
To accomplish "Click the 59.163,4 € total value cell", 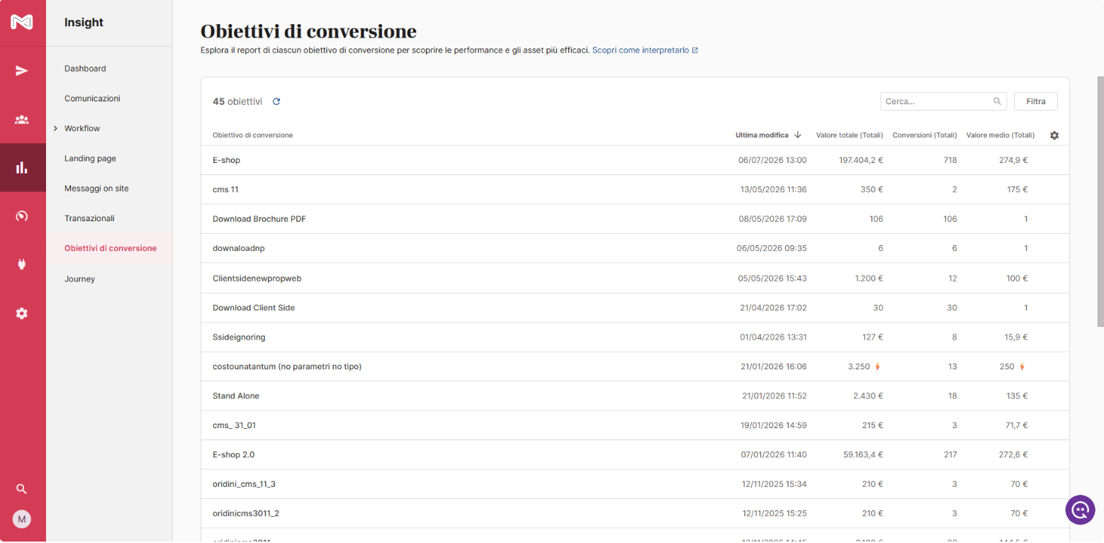I will click(x=863, y=455).
